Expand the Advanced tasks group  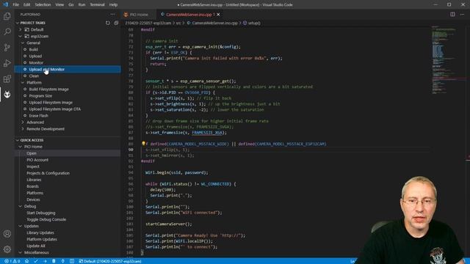(x=23, y=122)
